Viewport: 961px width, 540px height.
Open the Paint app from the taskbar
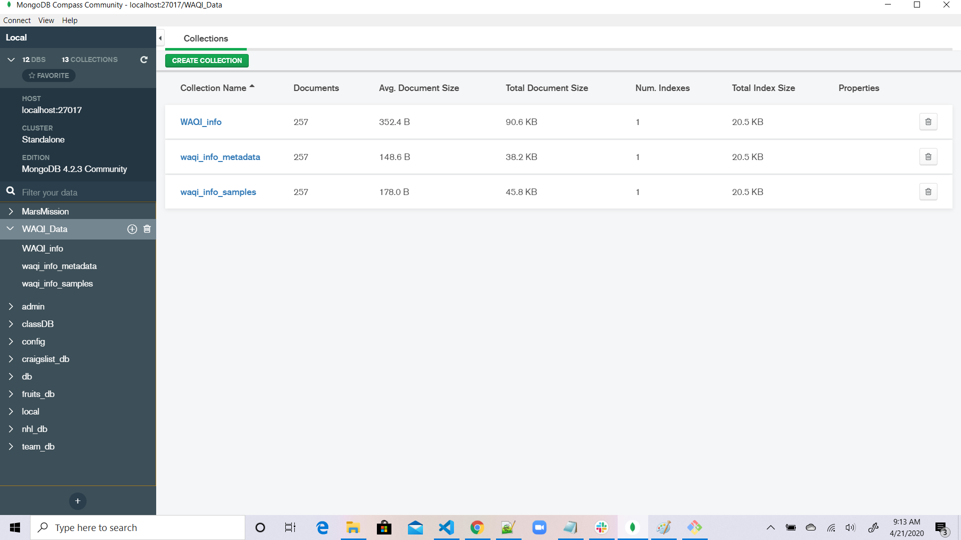[x=663, y=527]
